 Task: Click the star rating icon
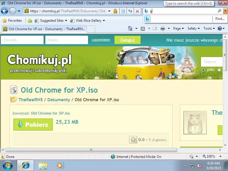133,140
